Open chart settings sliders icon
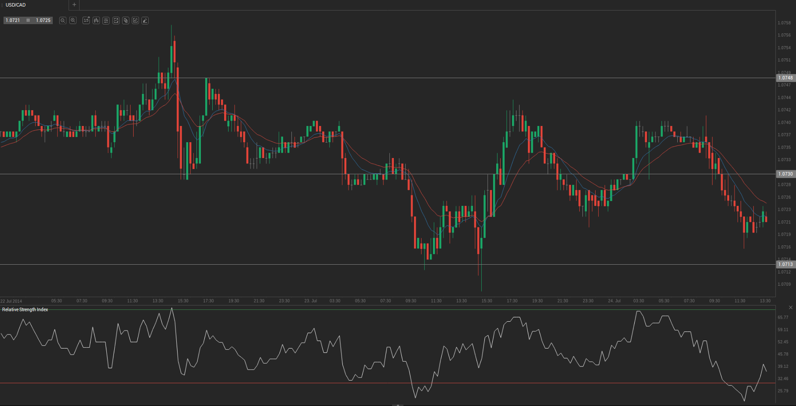The height and width of the screenshot is (406, 796). [106, 21]
